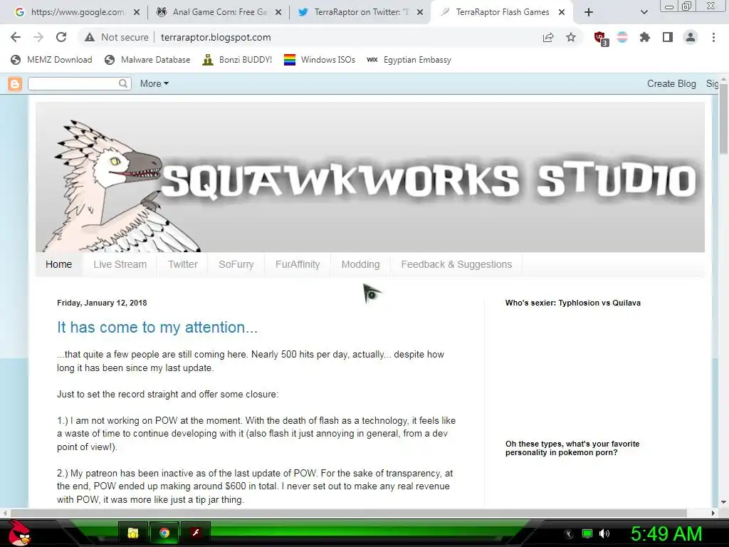
Task: Open the FurAffinity page tab
Action: (298, 264)
